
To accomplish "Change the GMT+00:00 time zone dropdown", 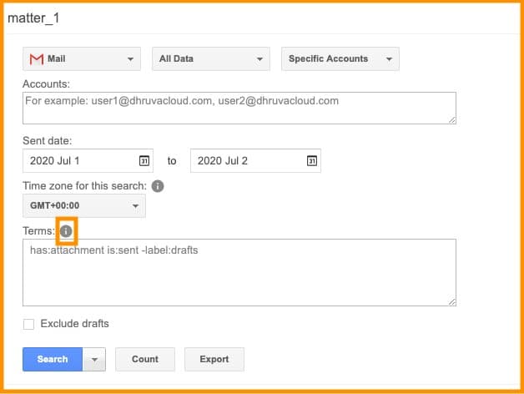I will [x=83, y=206].
